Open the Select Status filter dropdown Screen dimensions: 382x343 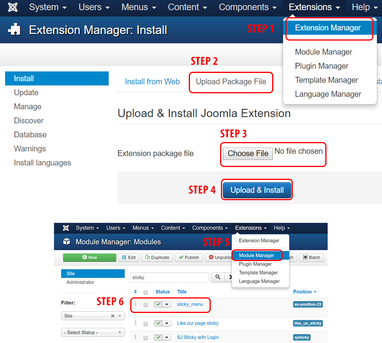(93, 332)
